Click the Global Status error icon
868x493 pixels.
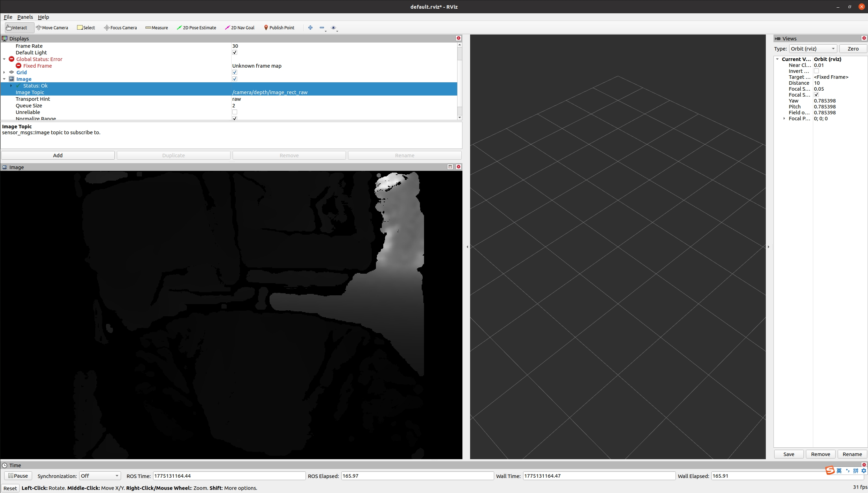click(x=12, y=59)
